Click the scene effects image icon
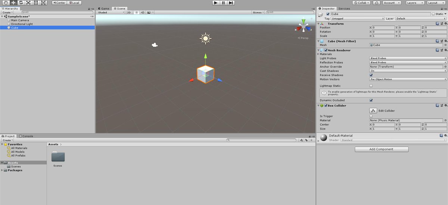The width and height of the screenshot is (448, 205). [149, 12]
